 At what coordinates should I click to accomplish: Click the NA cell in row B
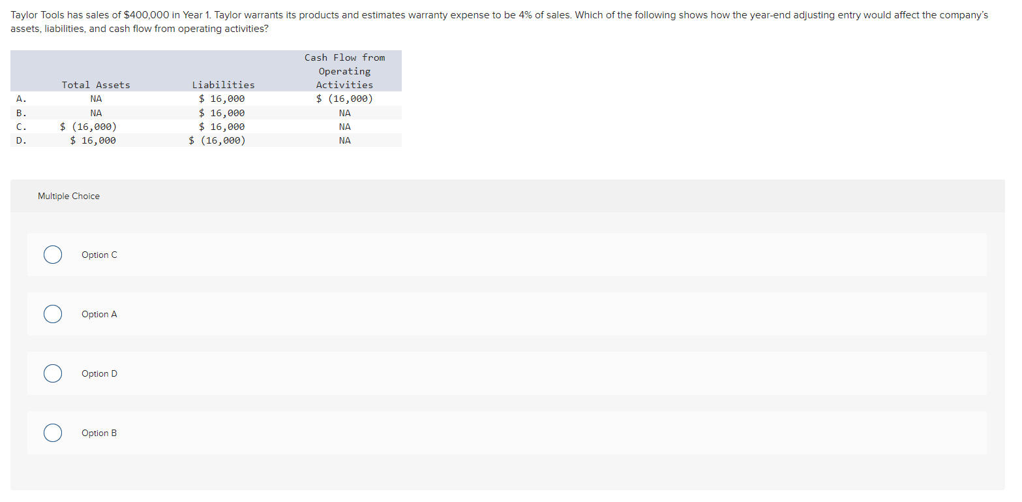(x=96, y=112)
